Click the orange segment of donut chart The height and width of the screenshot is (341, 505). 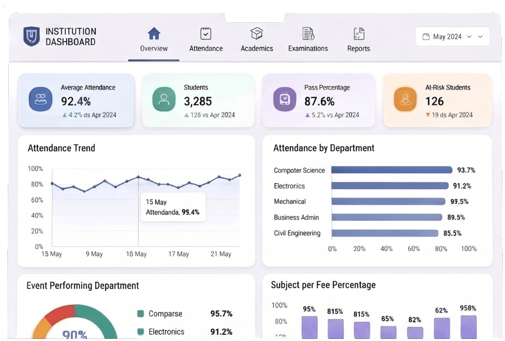click(x=40, y=329)
